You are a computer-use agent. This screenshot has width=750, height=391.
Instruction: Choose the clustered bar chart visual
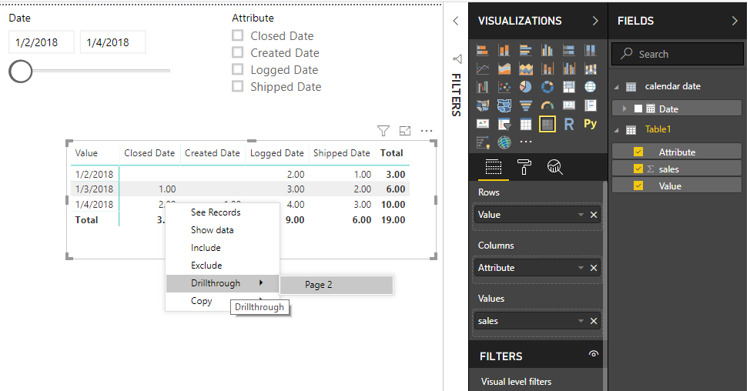pyautogui.click(x=525, y=50)
